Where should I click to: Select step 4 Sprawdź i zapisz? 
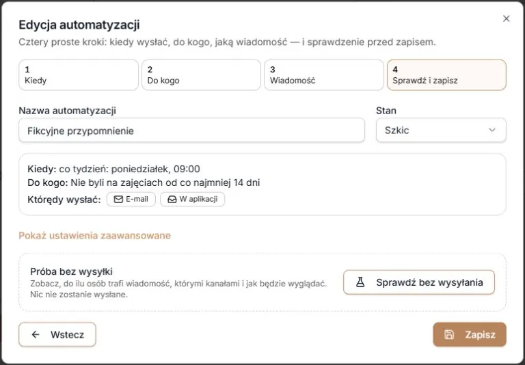(x=446, y=75)
